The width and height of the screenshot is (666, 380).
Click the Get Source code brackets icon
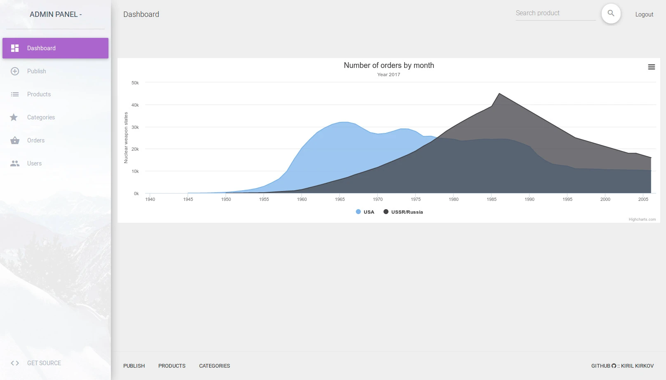coord(15,363)
